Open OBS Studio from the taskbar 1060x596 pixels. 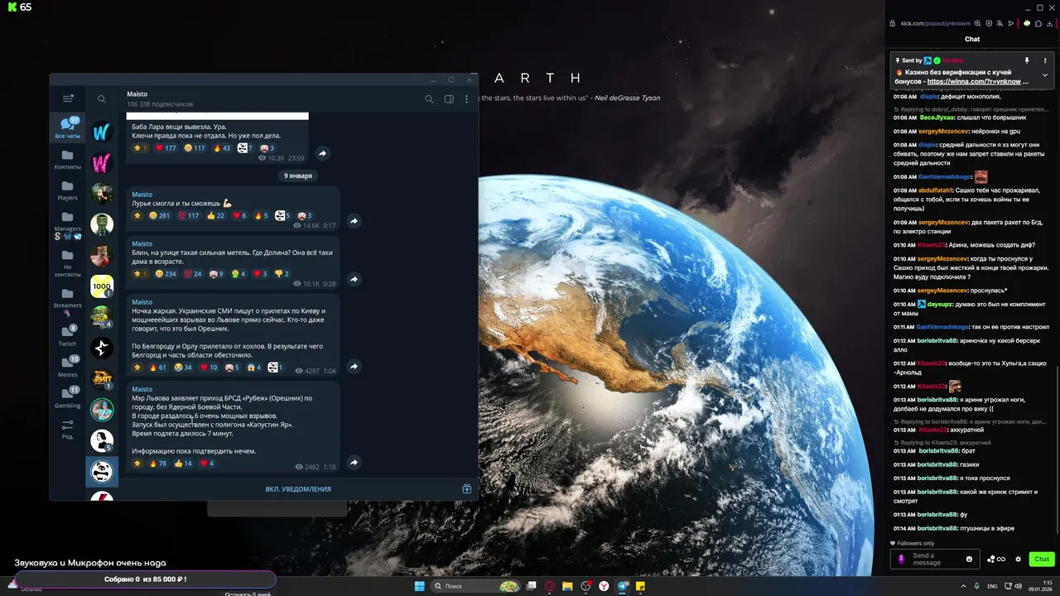(585, 586)
